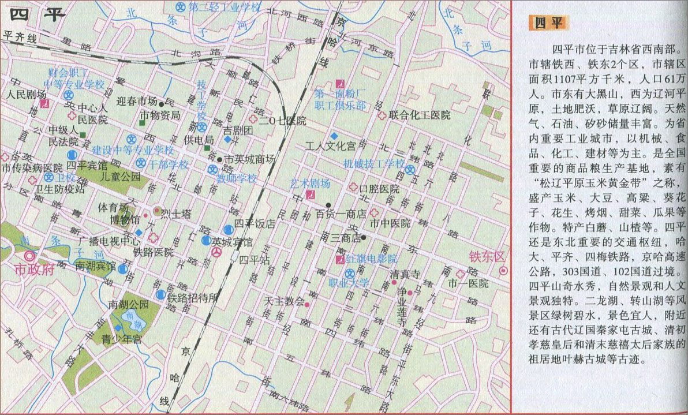Click the 儿童公园 park label
This screenshot has width=688, height=415.
pos(120,177)
